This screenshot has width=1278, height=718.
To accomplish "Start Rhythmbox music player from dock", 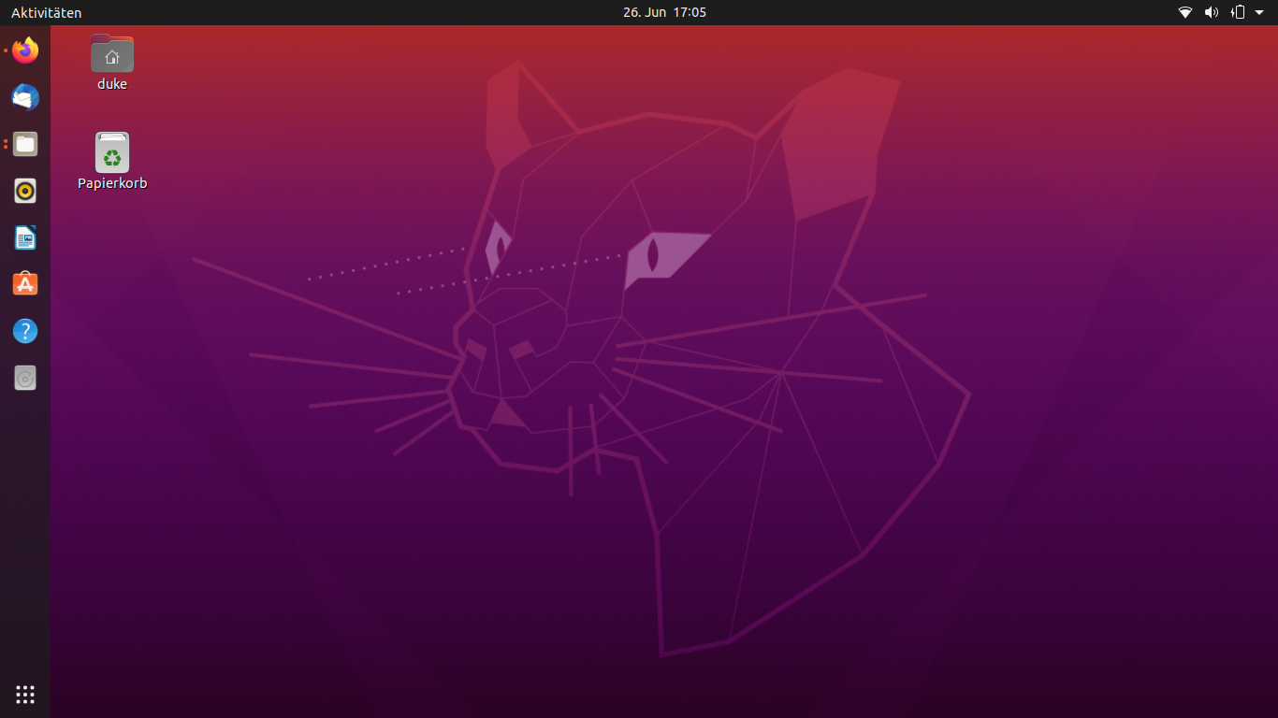I will 25,191.
